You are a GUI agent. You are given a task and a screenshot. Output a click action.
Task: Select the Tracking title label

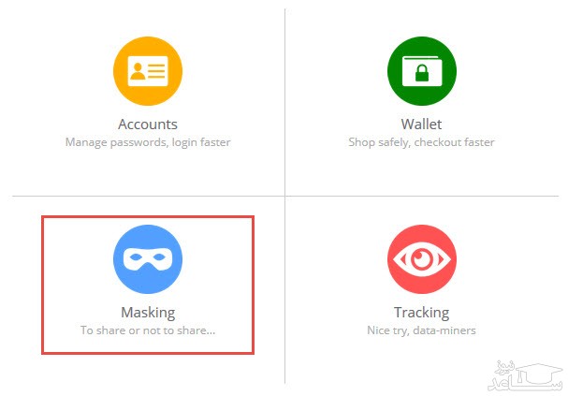coord(422,313)
